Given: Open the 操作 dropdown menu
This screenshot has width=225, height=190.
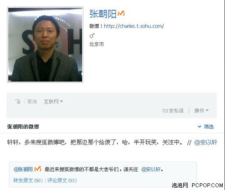Looking at the screenshot, I should coord(201,111).
